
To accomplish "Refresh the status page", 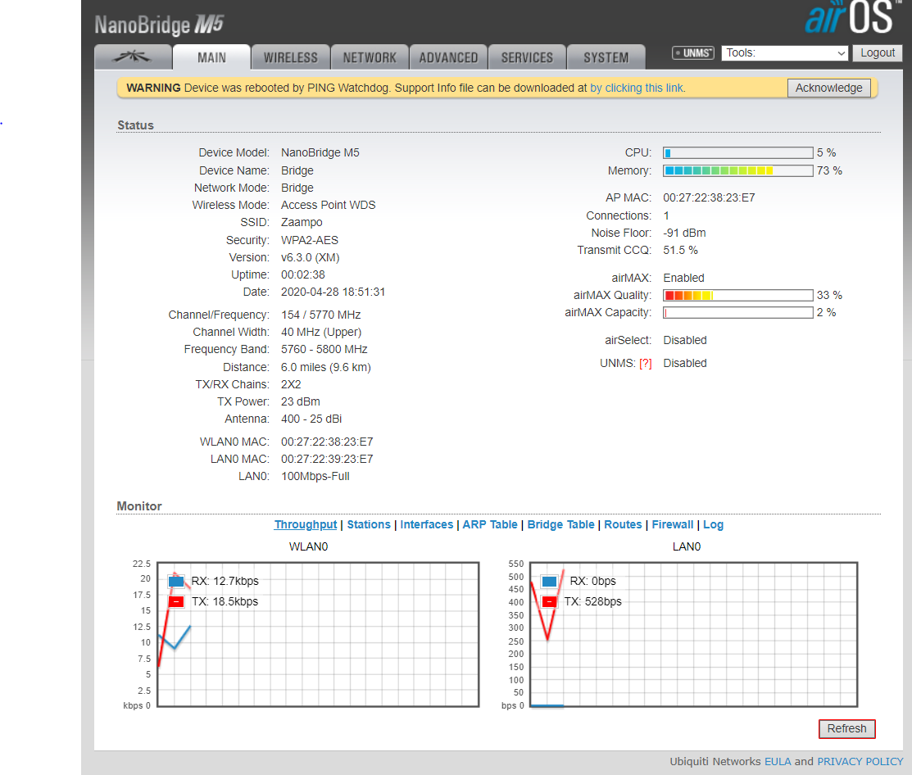I will (x=847, y=728).
